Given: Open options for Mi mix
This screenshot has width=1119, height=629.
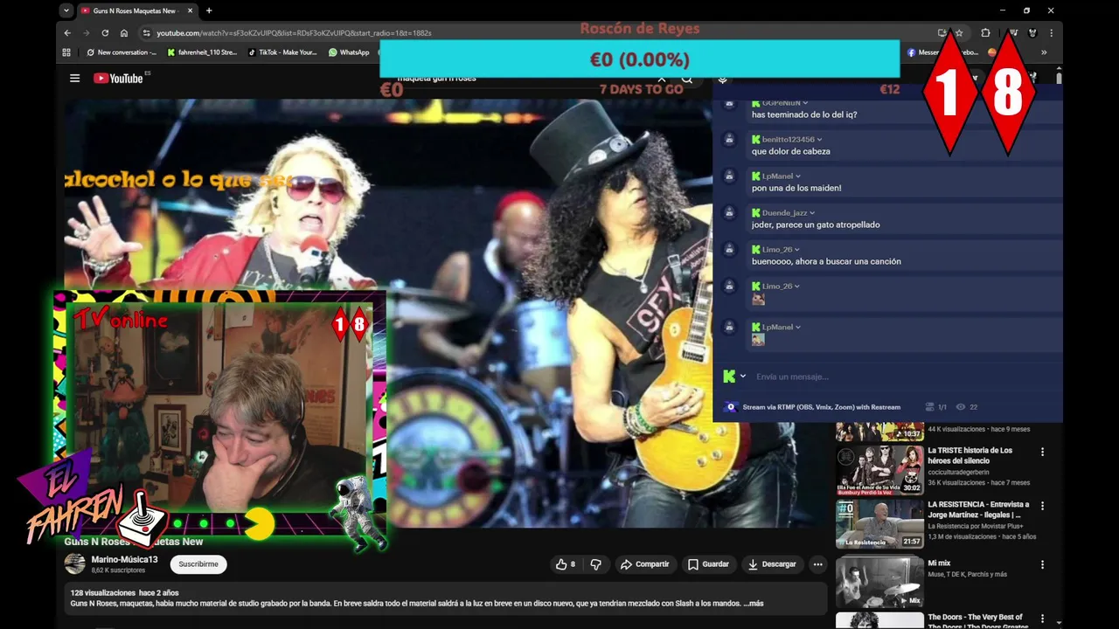Looking at the screenshot, I should (1042, 564).
